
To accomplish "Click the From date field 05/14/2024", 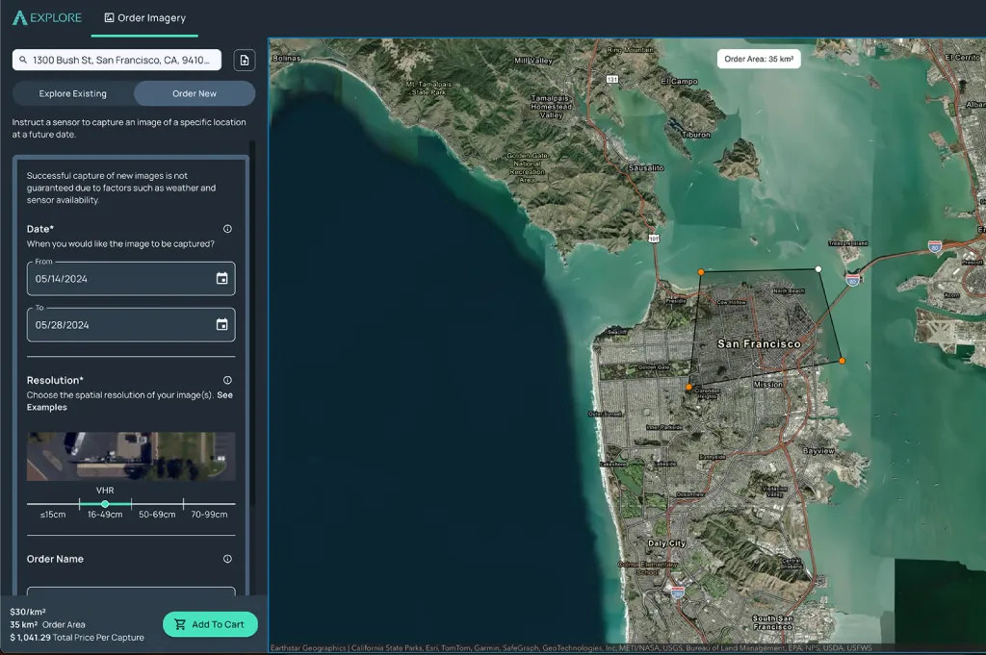I will pos(131,278).
